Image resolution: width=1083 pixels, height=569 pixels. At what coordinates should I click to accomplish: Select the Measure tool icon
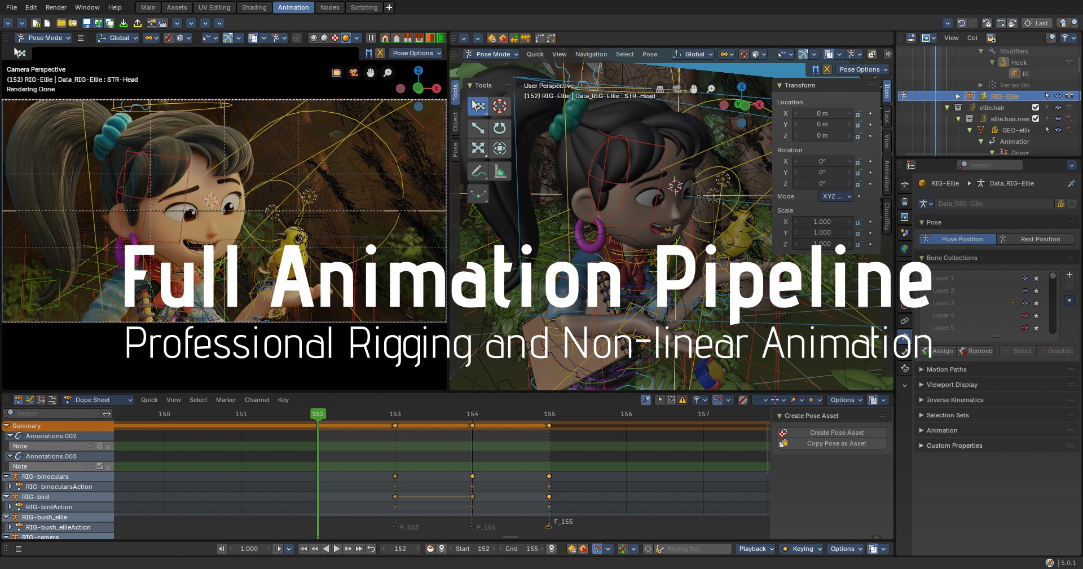point(499,171)
